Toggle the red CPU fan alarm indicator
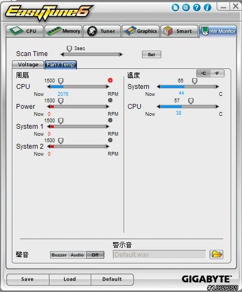Viewport: 242px width, 292px height. (110, 80)
